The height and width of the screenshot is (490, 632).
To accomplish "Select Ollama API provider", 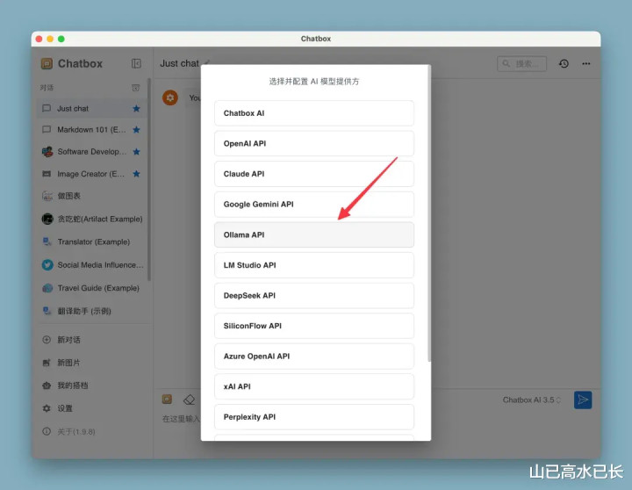I will coord(314,234).
